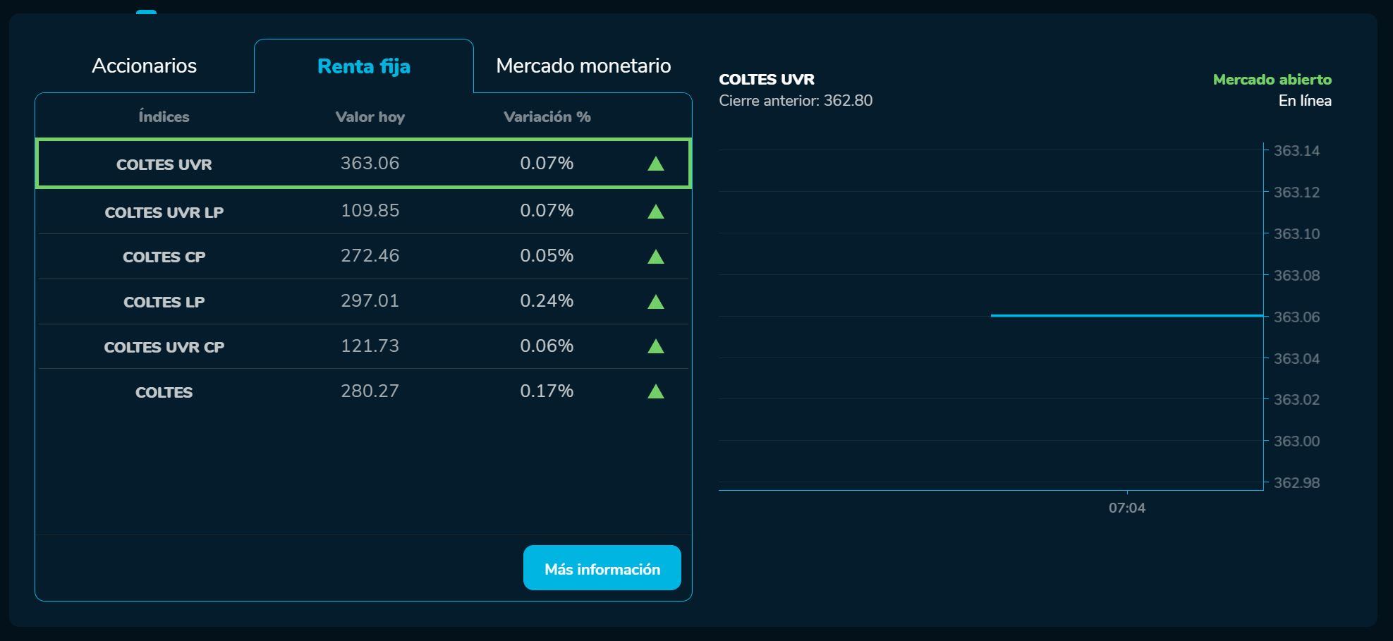Click the green arrow on the COLTES row
1393x641 pixels.
tap(655, 391)
